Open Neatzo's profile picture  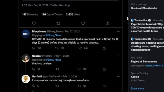[26, 58]
